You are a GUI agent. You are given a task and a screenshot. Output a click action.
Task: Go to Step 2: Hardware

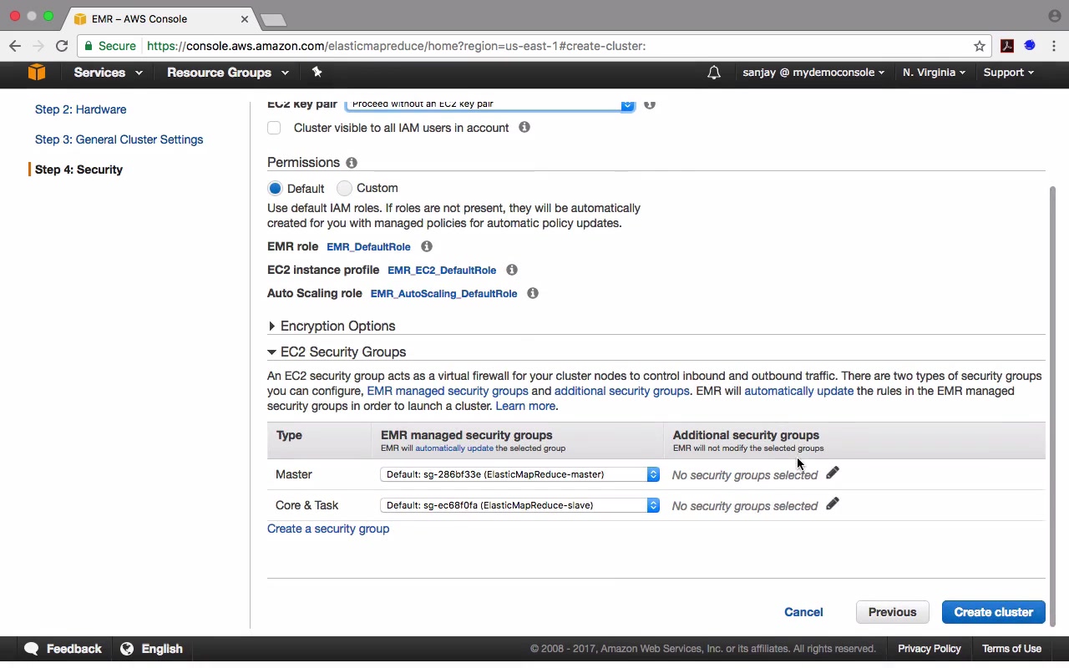[x=81, y=109]
